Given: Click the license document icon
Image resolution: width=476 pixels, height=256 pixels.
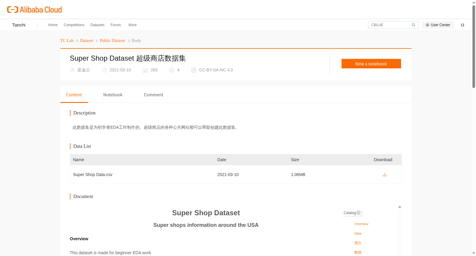Looking at the screenshot, I should point(194,70).
